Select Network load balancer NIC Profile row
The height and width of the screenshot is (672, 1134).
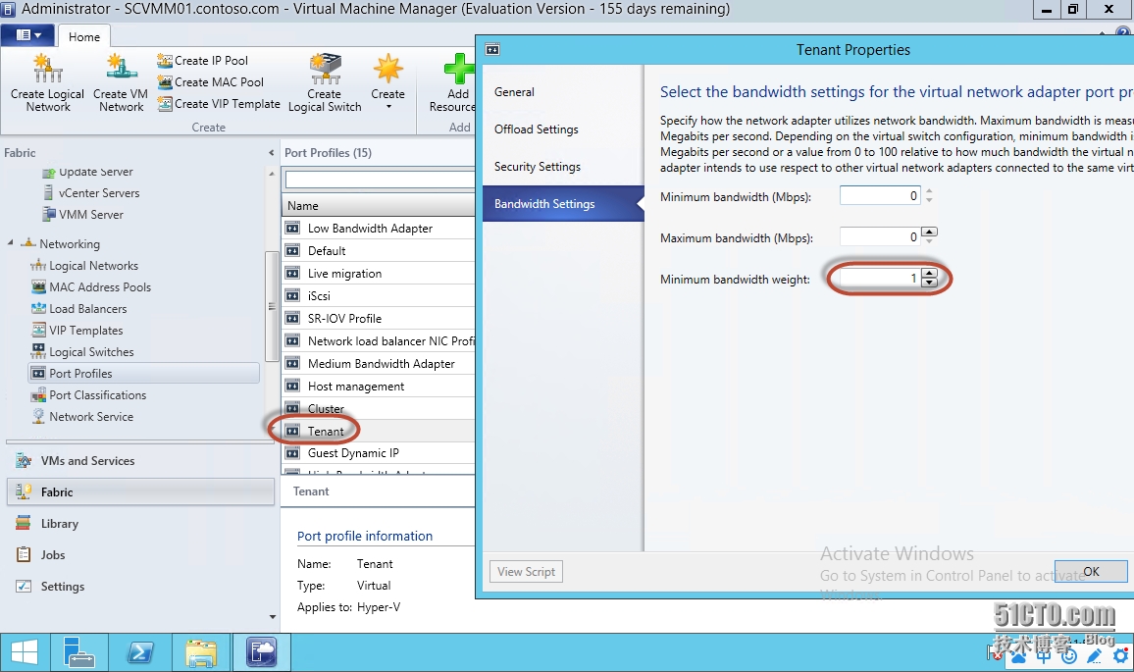379,340
